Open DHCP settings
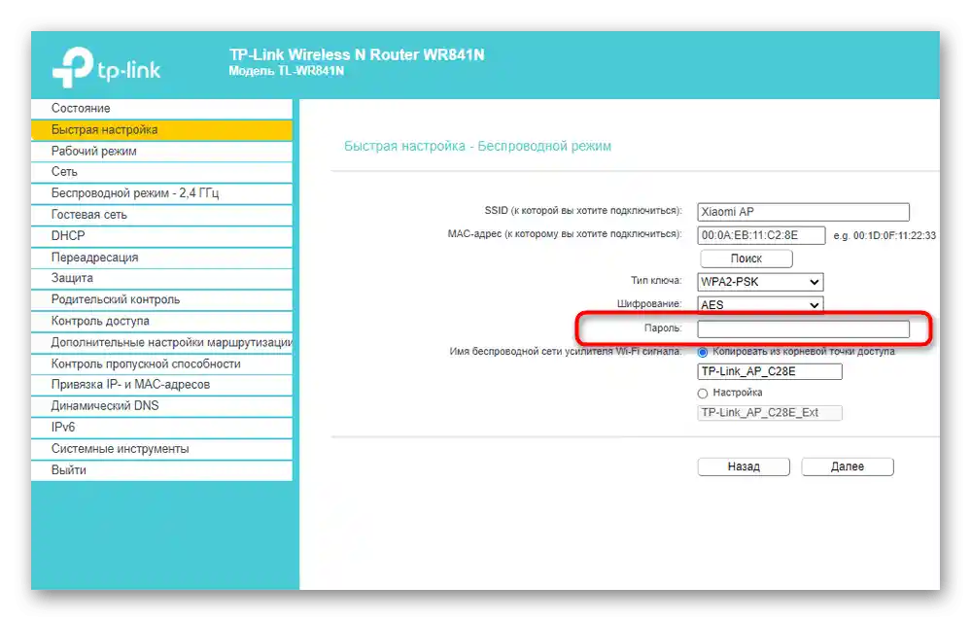This screenshot has width=971, height=621. [161, 236]
